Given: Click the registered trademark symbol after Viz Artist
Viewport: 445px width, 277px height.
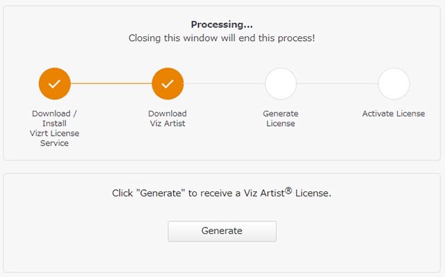Looking at the screenshot, I should [289, 190].
